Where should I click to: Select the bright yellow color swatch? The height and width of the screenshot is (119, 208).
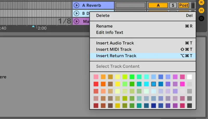click(x=118, y=84)
